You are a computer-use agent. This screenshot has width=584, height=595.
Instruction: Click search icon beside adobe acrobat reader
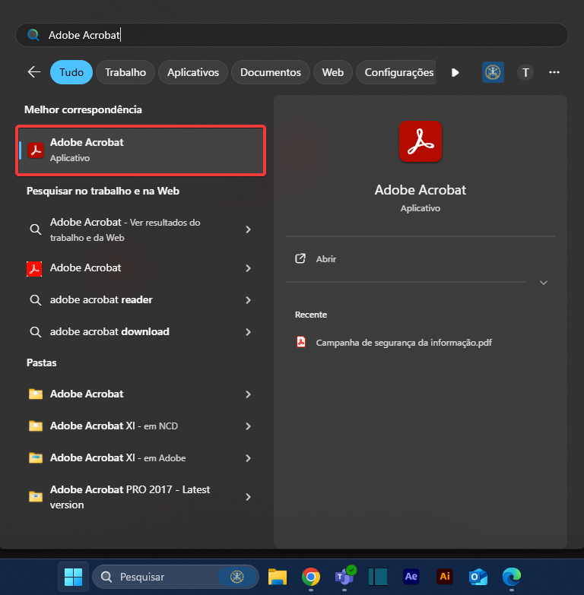[36, 300]
